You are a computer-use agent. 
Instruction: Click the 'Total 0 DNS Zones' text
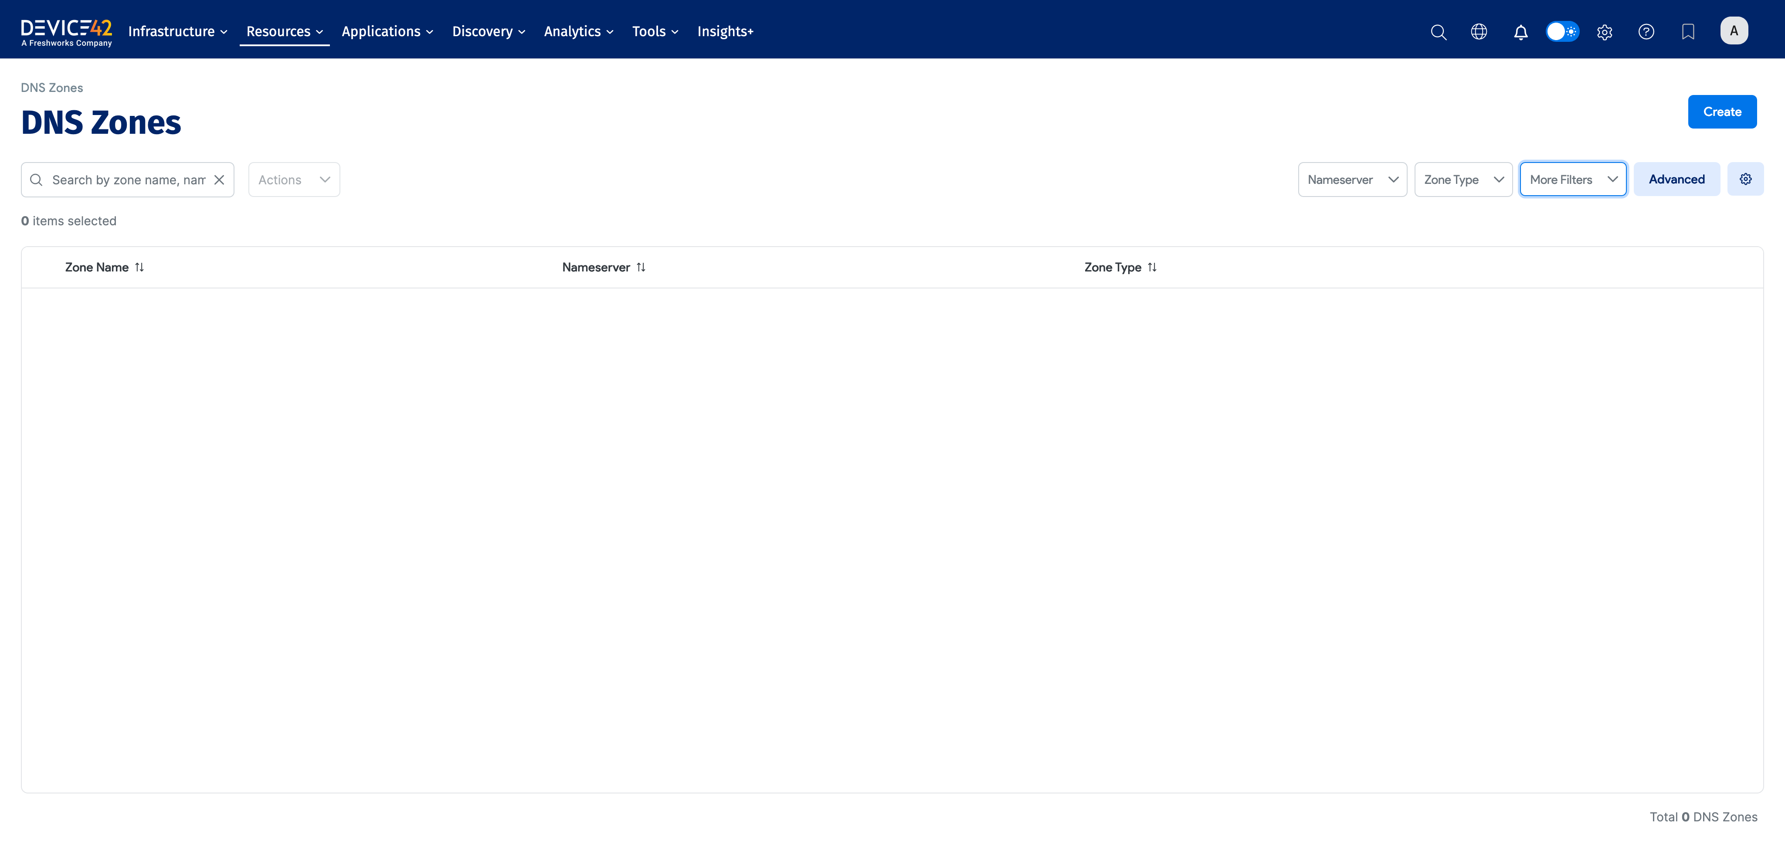(1703, 817)
